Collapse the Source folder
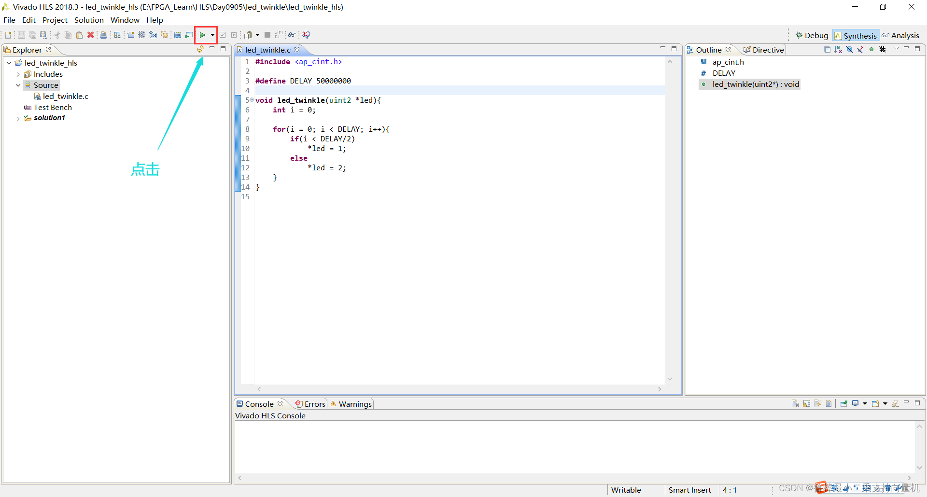Image resolution: width=927 pixels, height=497 pixels. 18,85
